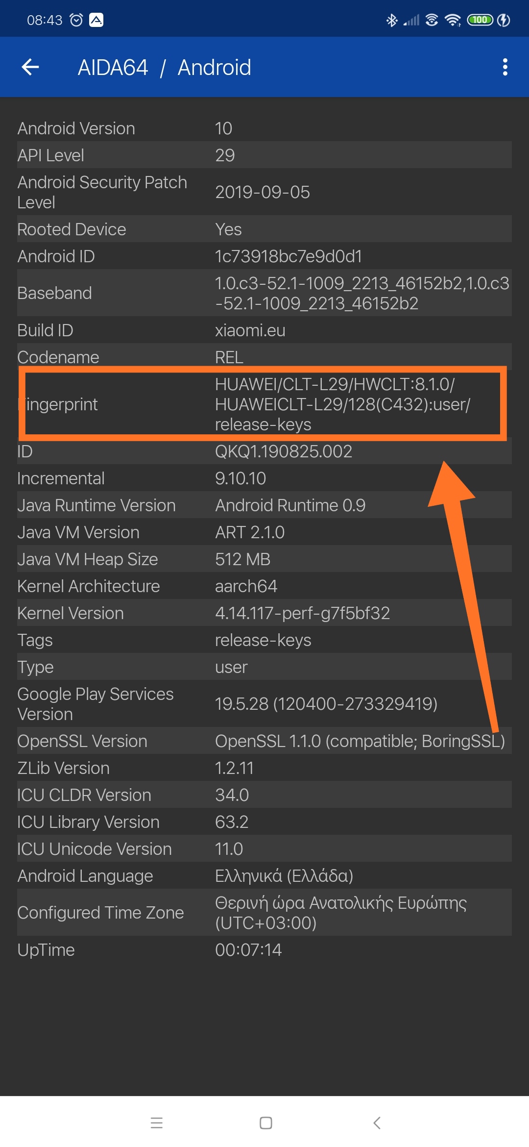The height and width of the screenshot is (1147, 529).
Task: Select the Kernel Version row
Action: coord(264,613)
